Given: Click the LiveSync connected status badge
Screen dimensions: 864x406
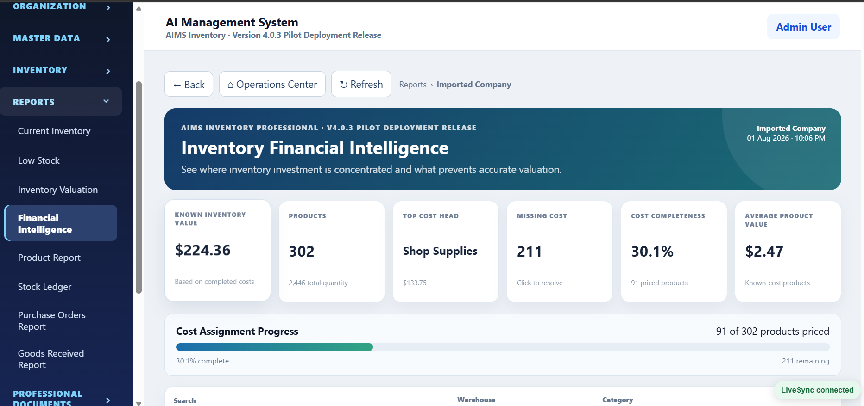Looking at the screenshot, I should pos(817,390).
